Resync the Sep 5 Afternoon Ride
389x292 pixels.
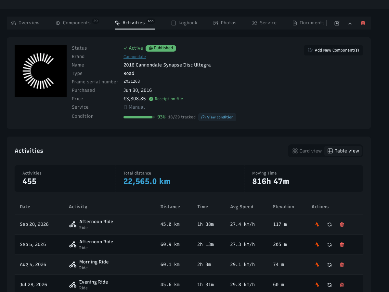click(330, 244)
